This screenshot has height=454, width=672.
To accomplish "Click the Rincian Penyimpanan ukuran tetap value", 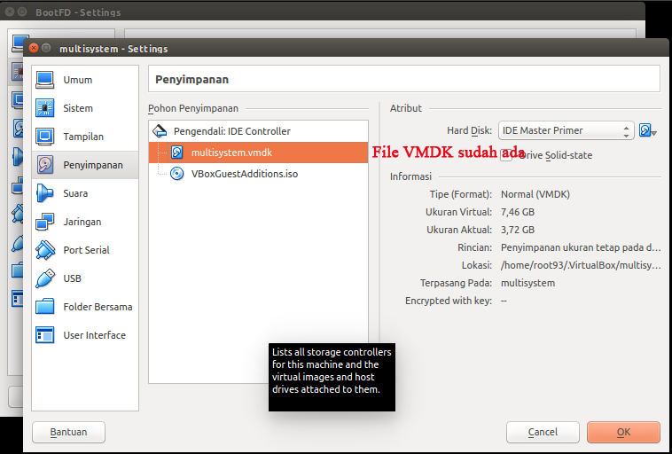I will point(581,247).
